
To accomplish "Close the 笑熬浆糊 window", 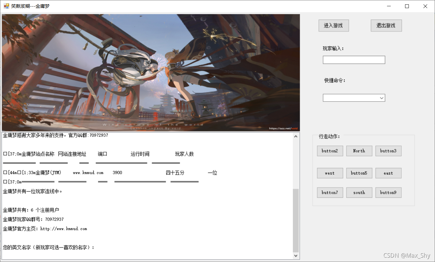I will point(425,6).
